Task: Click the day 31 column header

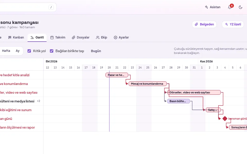Action: point(194,68)
